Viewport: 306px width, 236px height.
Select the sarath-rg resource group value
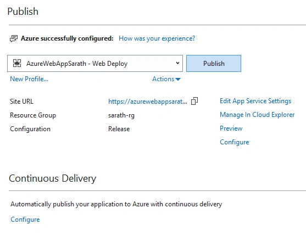[121, 115]
